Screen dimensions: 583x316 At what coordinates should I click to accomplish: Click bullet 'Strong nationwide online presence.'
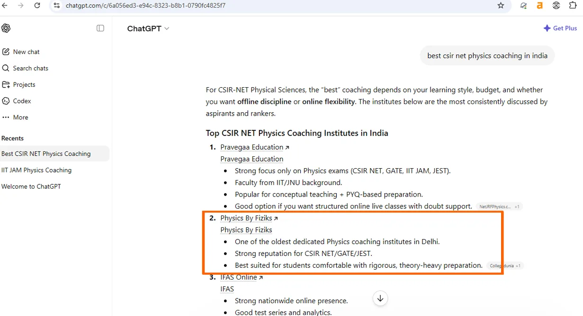(291, 301)
